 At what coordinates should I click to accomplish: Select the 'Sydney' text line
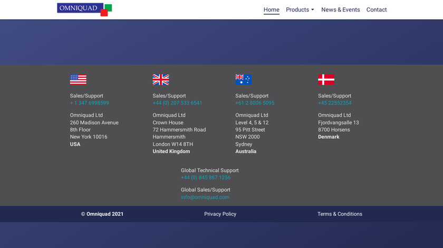(x=244, y=144)
